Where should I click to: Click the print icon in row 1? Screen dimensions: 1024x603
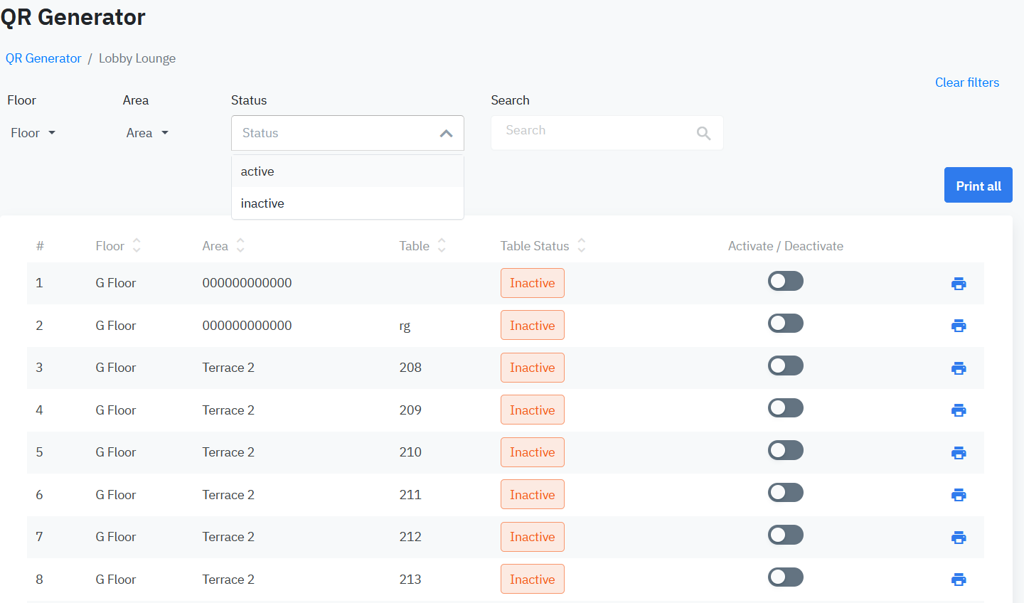click(959, 284)
